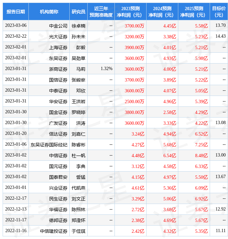Click the 2025预测净利润 column header
The height and width of the screenshot is (239, 228).
pos(194,12)
